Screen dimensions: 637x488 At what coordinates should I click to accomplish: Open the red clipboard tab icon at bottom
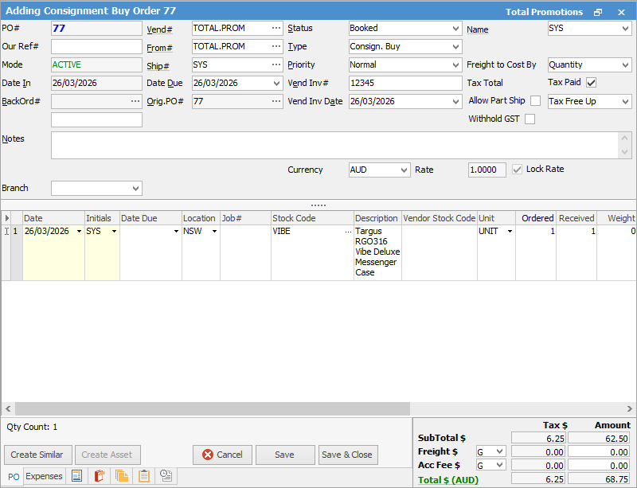[x=100, y=476]
